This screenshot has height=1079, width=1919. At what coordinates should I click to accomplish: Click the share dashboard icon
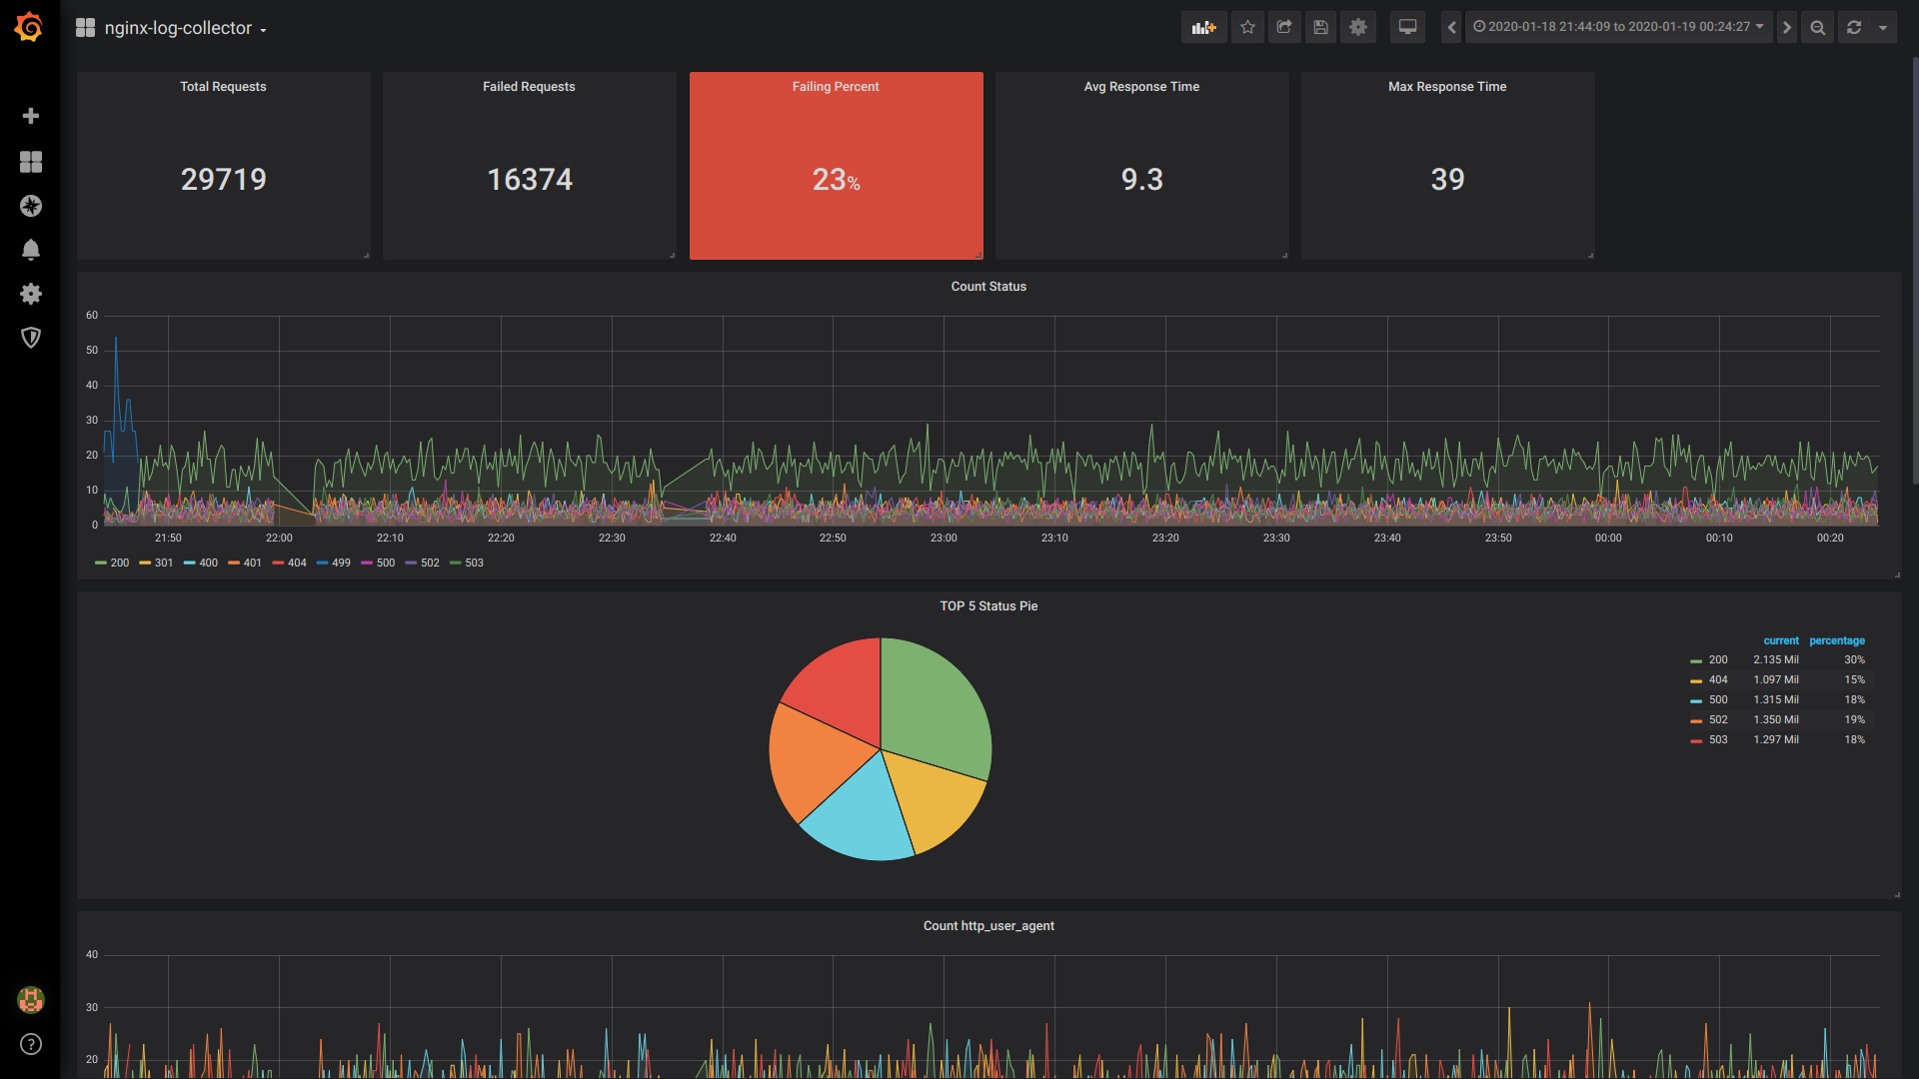[x=1283, y=28]
